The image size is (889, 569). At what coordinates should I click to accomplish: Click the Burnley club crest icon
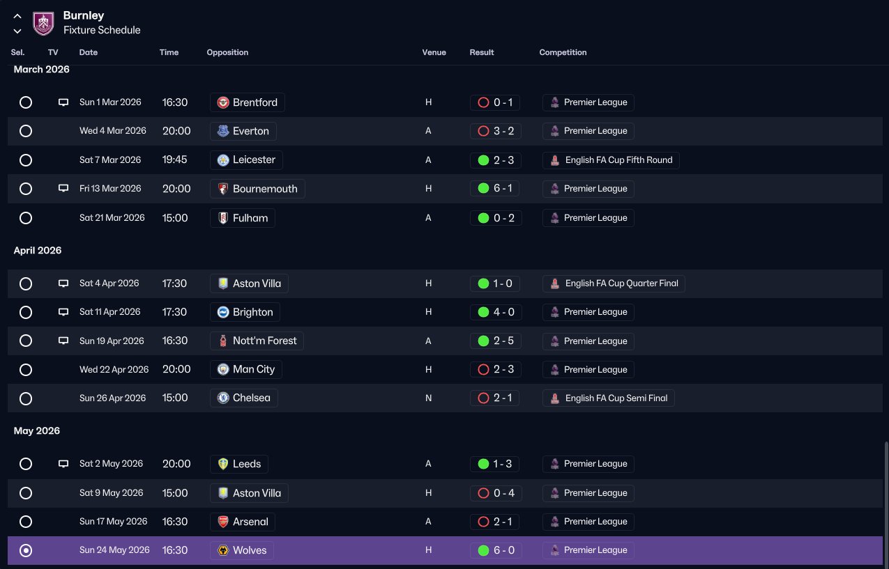pos(44,23)
